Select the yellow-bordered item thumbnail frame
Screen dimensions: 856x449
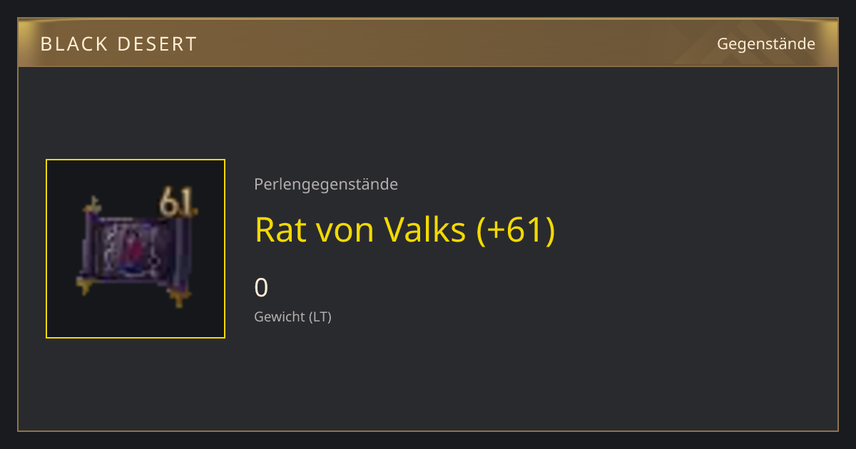pyautogui.click(x=136, y=249)
